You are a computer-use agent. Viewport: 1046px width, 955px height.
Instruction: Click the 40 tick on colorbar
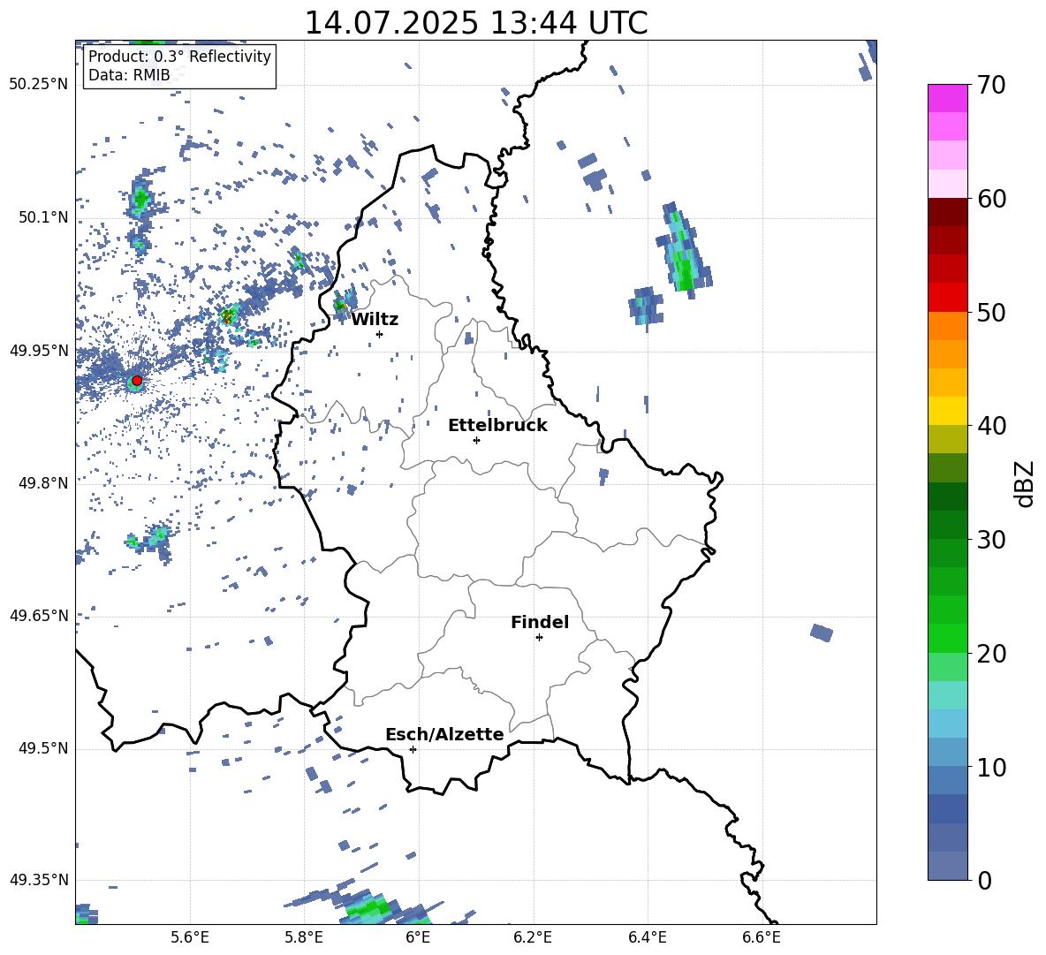click(990, 426)
